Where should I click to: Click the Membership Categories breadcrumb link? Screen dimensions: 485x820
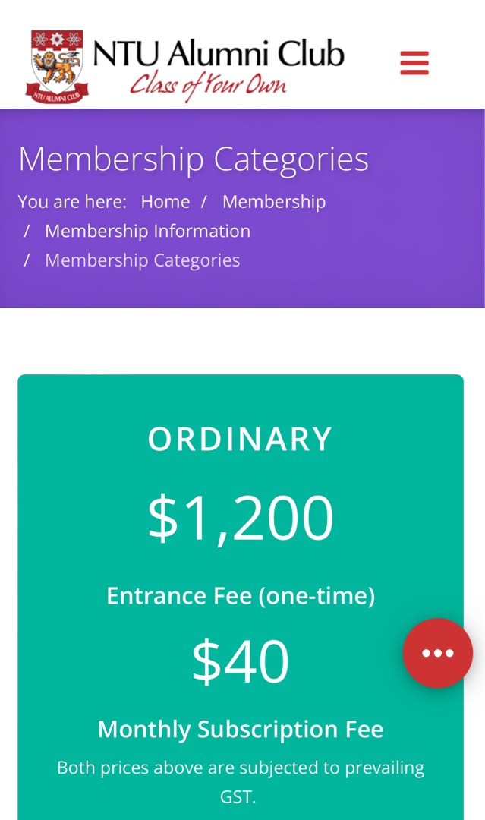143,260
